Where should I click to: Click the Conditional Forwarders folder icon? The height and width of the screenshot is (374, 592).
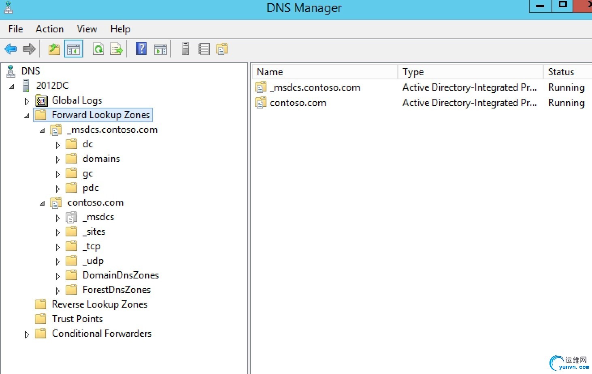[x=40, y=333]
